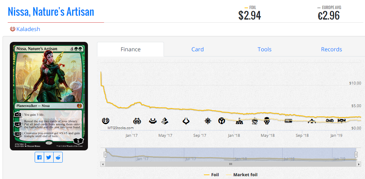
Task: Click the Dominaria set marker near May '18
Action: pos(267,121)
